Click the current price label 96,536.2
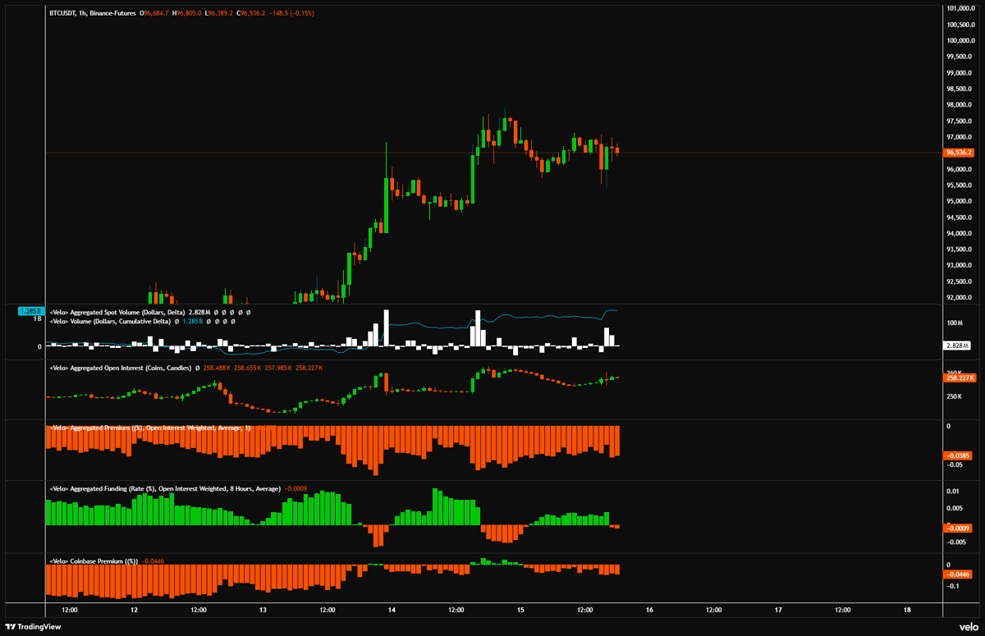This screenshot has width=985, height=636. [959, 152]
